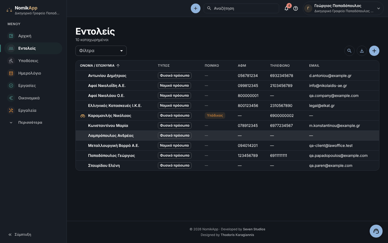Click the top bar quick add plus button

point(196,8)
